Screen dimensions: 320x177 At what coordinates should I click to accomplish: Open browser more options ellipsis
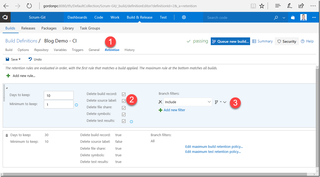point(313,6)
